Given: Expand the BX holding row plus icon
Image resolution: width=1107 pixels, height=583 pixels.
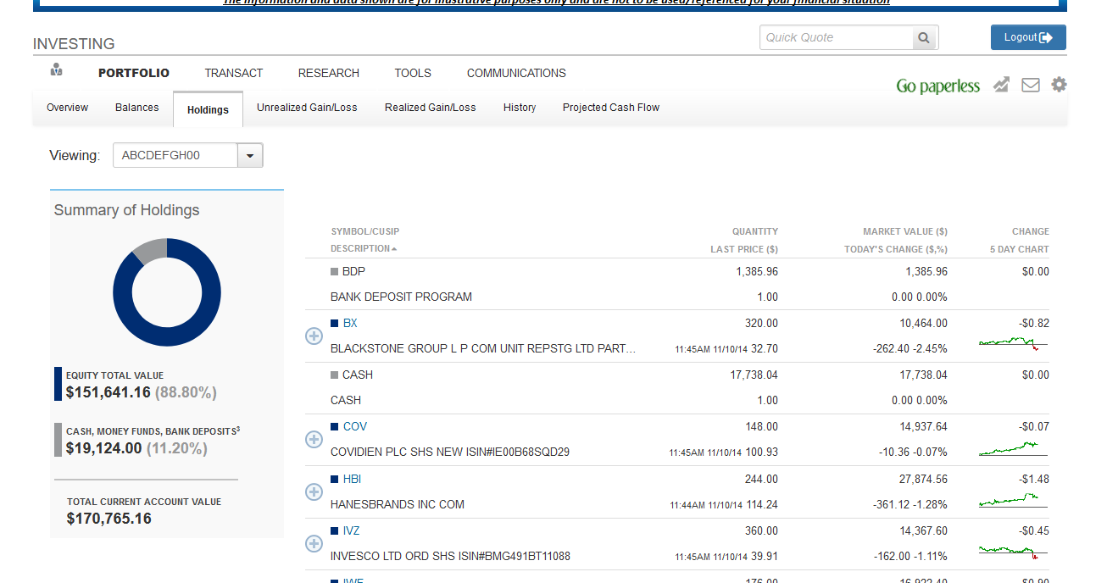Looking at the screenshot, I should point(314,336).
